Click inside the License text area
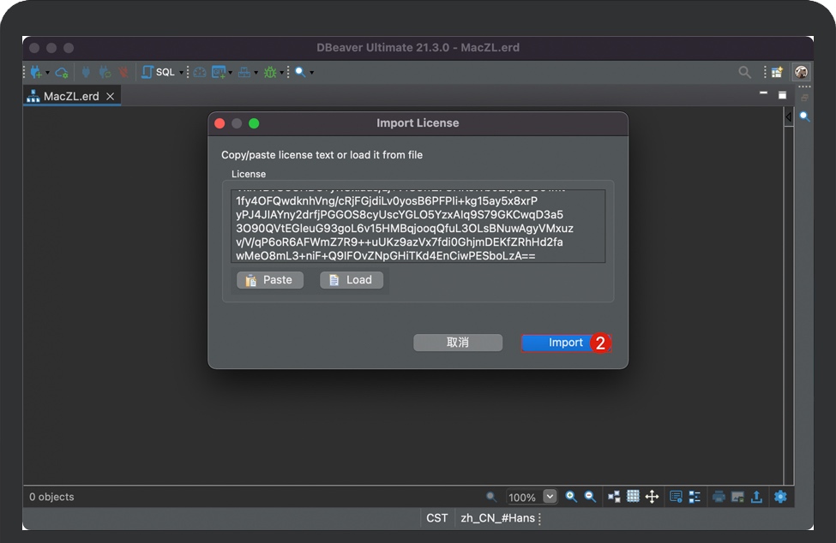 (418, 226)
